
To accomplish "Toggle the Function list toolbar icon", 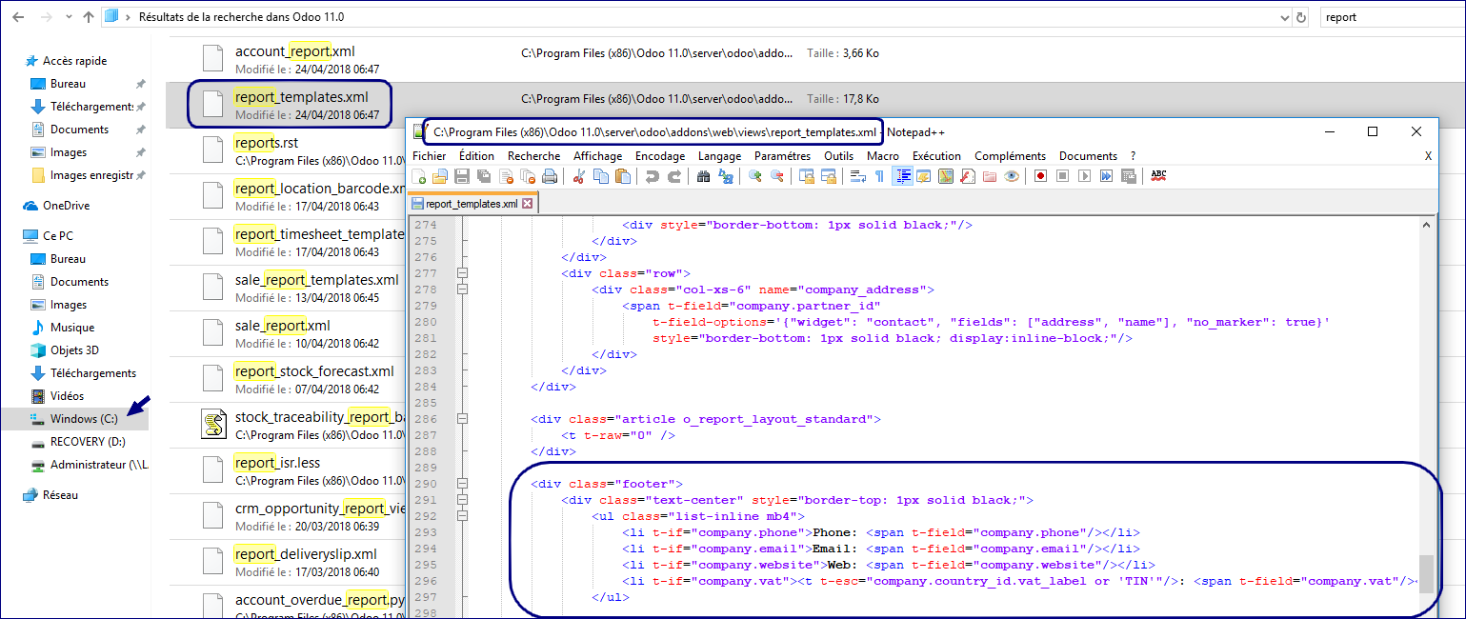I will point(968,176).
